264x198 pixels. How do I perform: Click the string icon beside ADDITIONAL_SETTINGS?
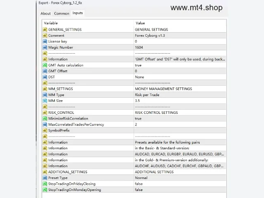[x=45, y=172]
